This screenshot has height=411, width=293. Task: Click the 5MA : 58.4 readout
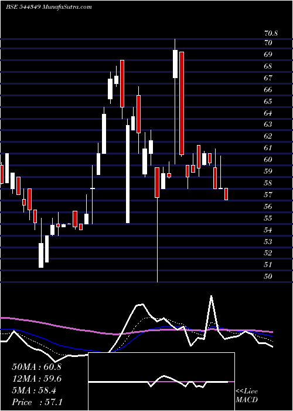click(34, 390)
